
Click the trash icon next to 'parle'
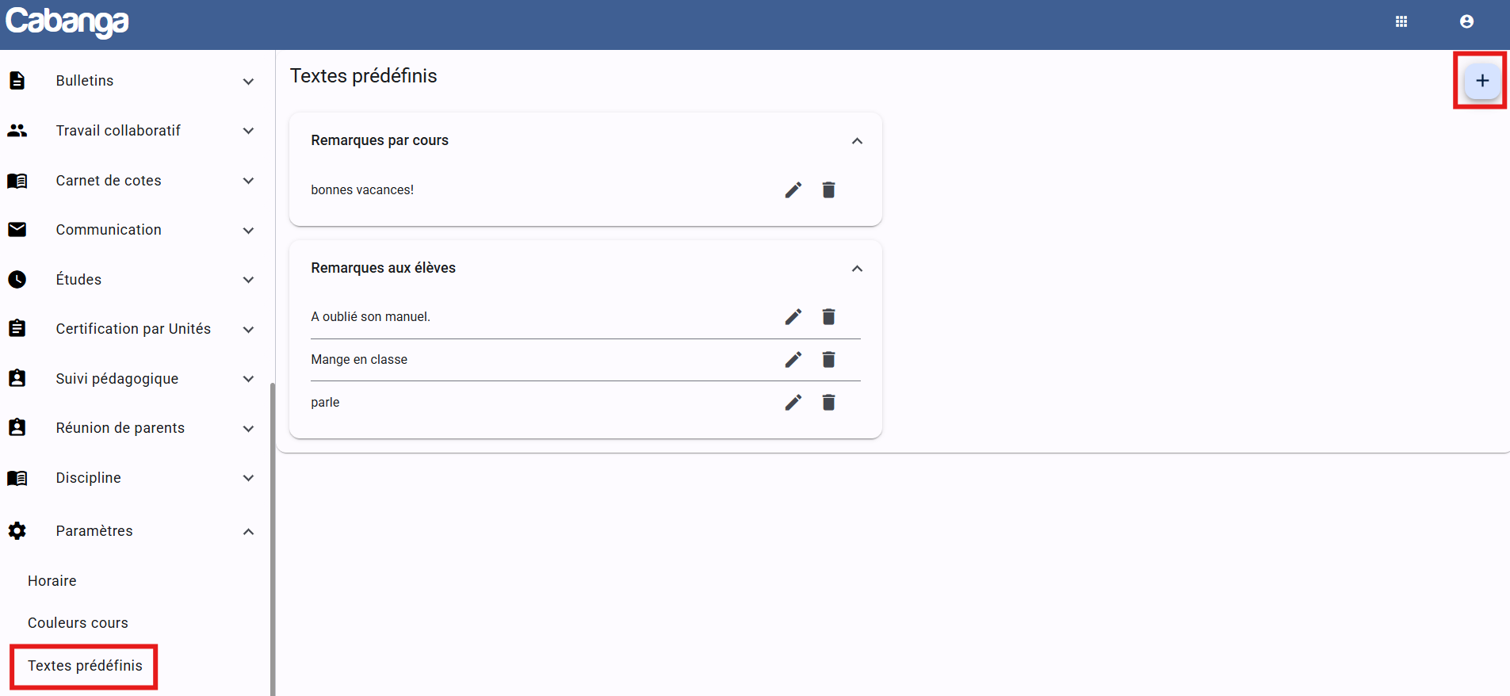pos(828,403)
